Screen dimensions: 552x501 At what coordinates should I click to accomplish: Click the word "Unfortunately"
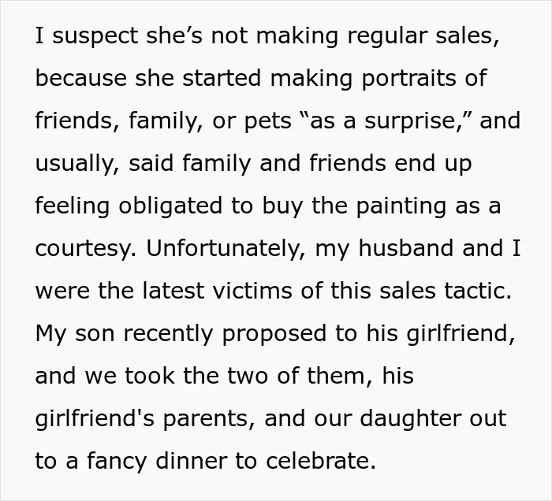tap(223, 248)
